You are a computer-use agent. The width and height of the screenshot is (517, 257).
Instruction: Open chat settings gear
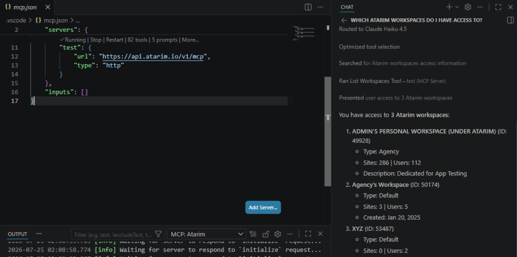[x=468, y=7]
